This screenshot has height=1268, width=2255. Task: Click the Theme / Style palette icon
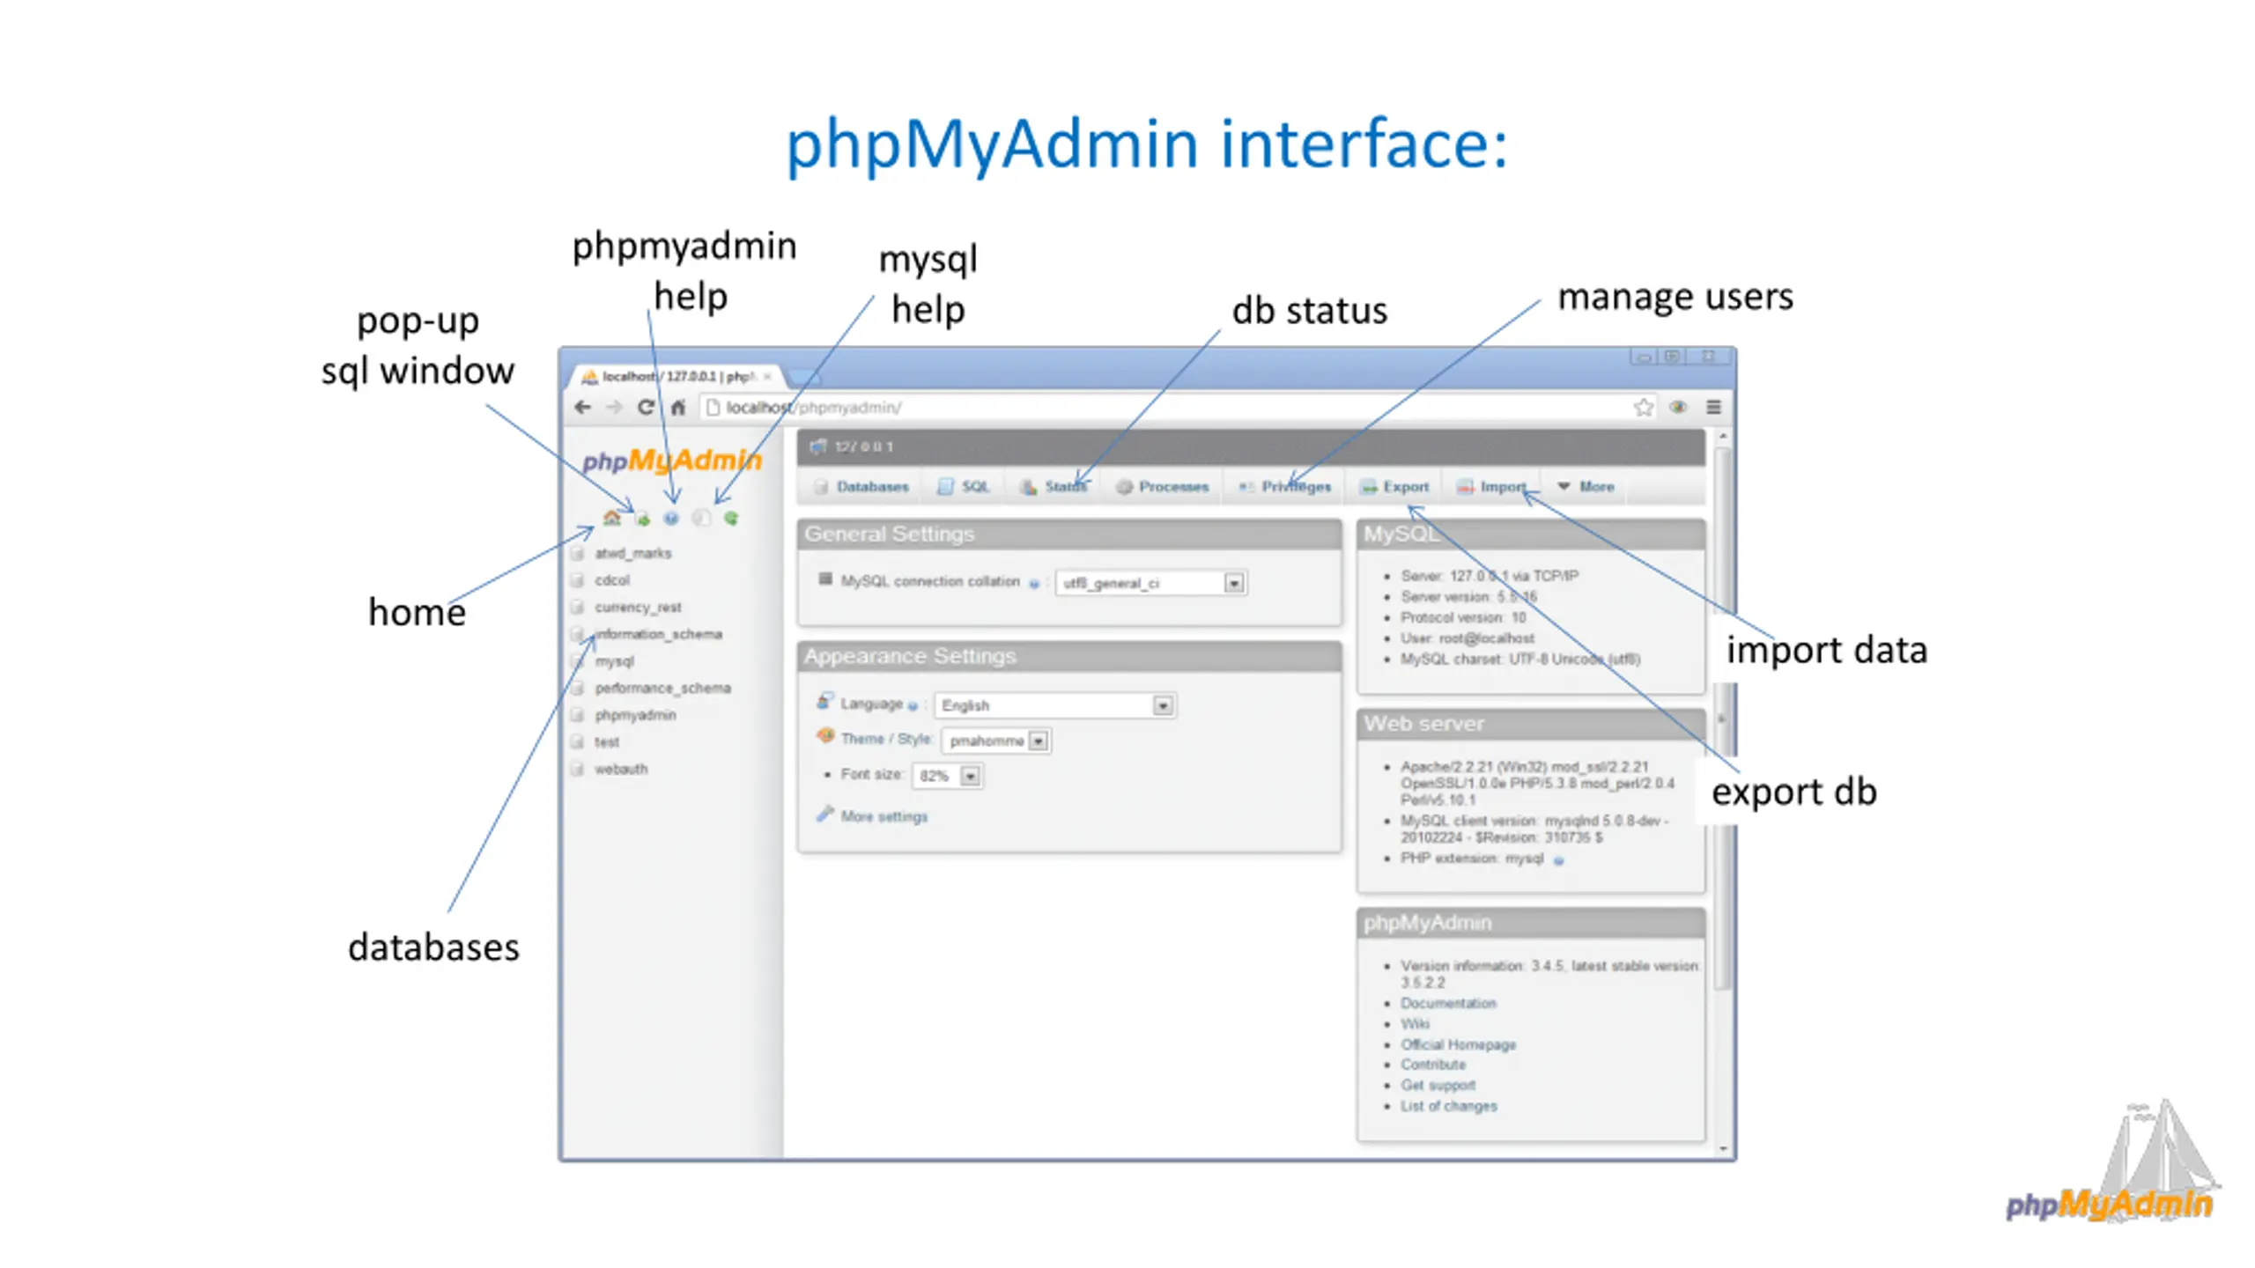coord(824,736)
